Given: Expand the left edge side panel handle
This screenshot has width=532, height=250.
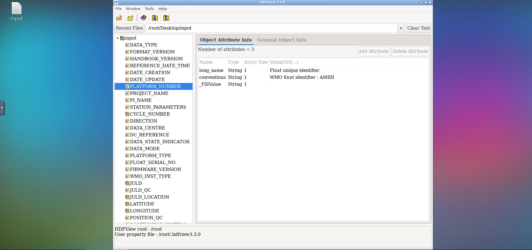Looking at the screenshot, I should 2,108.
